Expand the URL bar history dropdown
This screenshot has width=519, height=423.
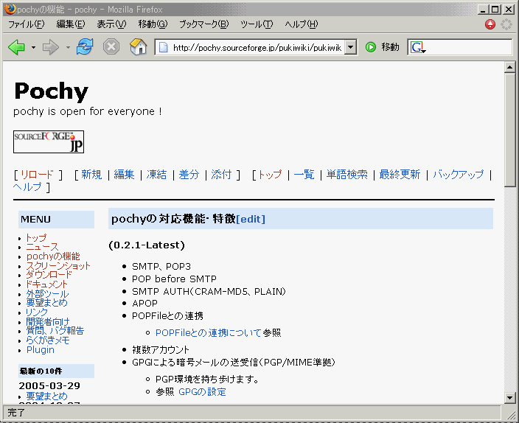tap(350, 47)
